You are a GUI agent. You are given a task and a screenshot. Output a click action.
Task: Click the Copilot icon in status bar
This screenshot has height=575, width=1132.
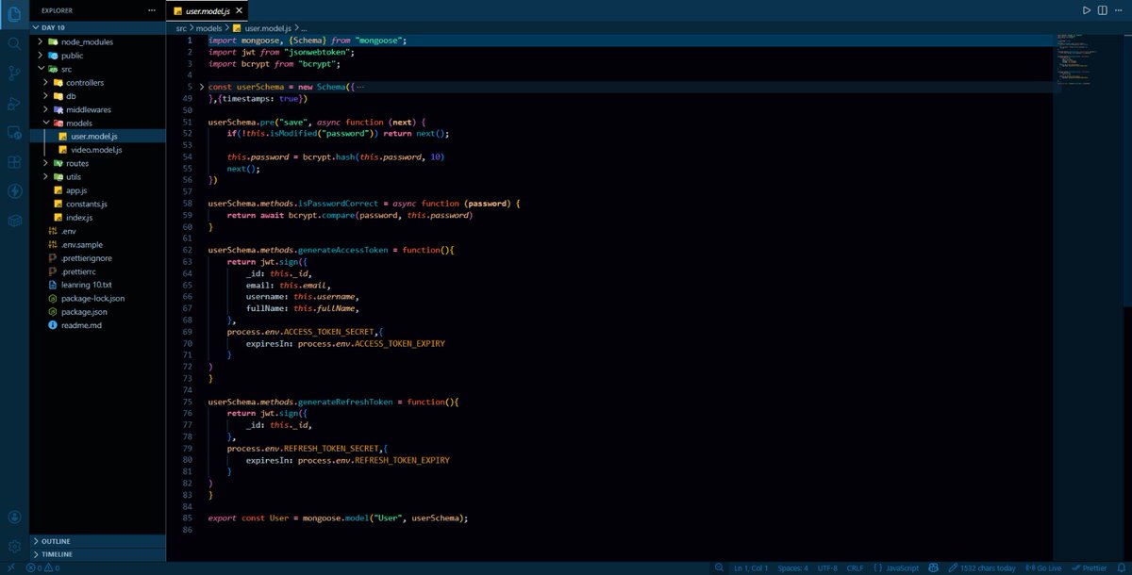coord(933,568)
